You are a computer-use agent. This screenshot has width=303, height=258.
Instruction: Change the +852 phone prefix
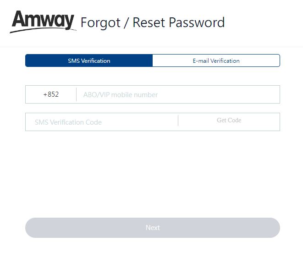point(51,94)
